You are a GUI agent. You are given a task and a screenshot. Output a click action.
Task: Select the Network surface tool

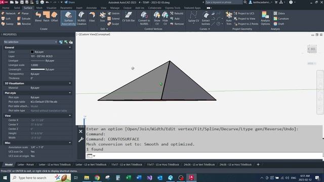click(8, 14)
